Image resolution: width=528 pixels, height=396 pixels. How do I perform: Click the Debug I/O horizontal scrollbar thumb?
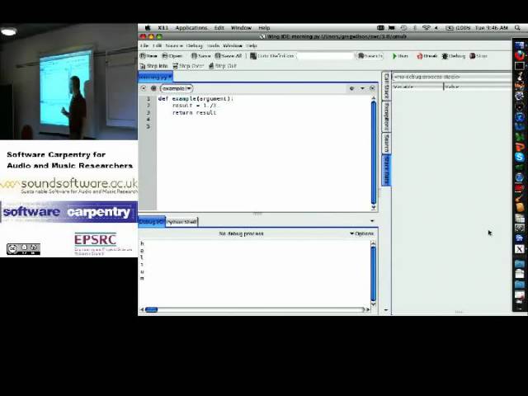pyautogui.click(x=151, y=309)
